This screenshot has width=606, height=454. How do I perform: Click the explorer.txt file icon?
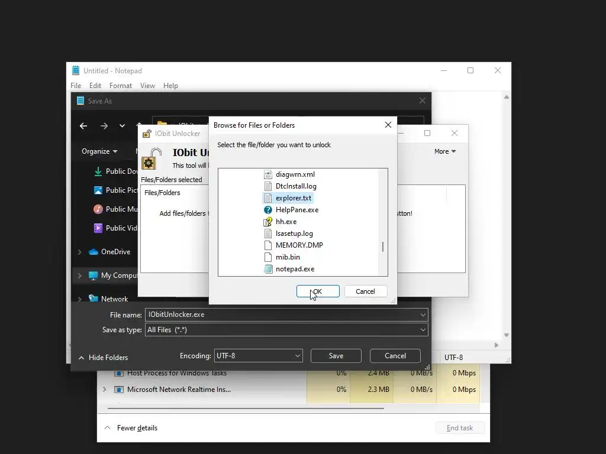pyautogui.click(x=268, y=198)
